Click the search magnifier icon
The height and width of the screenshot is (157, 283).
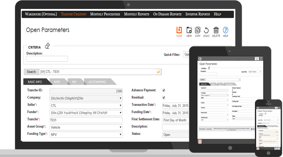tap(158, 72)
